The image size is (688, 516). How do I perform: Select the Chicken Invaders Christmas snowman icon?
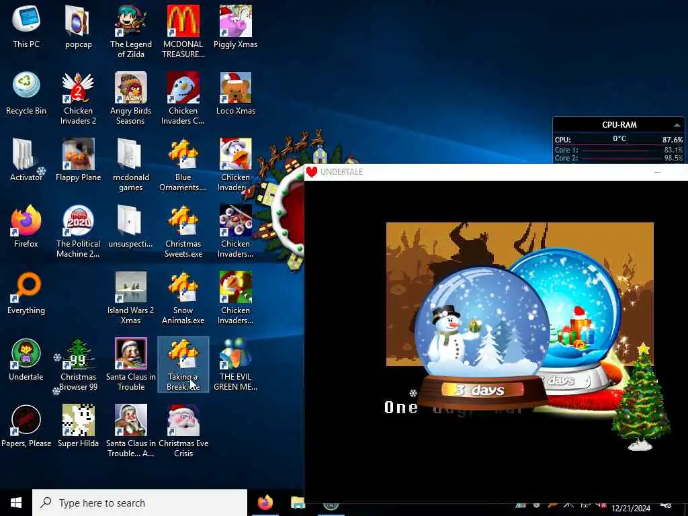pos(183,98)
